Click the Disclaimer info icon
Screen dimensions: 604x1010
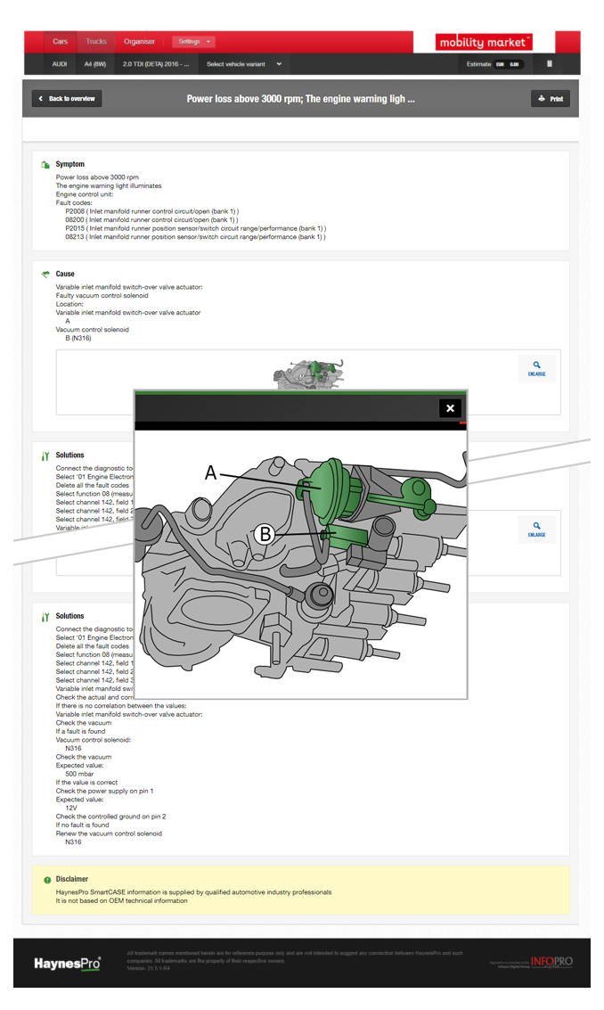47,880
